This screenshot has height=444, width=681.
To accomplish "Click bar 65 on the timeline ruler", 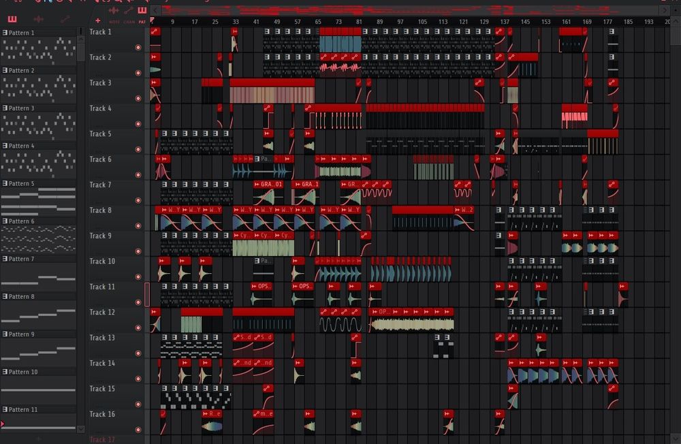I will (318, 21).
